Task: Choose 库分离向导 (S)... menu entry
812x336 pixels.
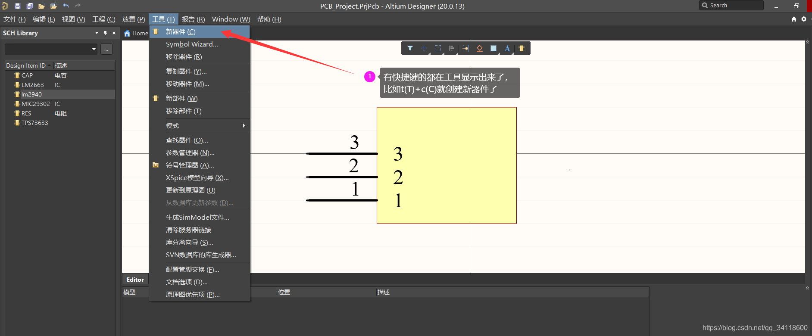Action: (200, 243)
